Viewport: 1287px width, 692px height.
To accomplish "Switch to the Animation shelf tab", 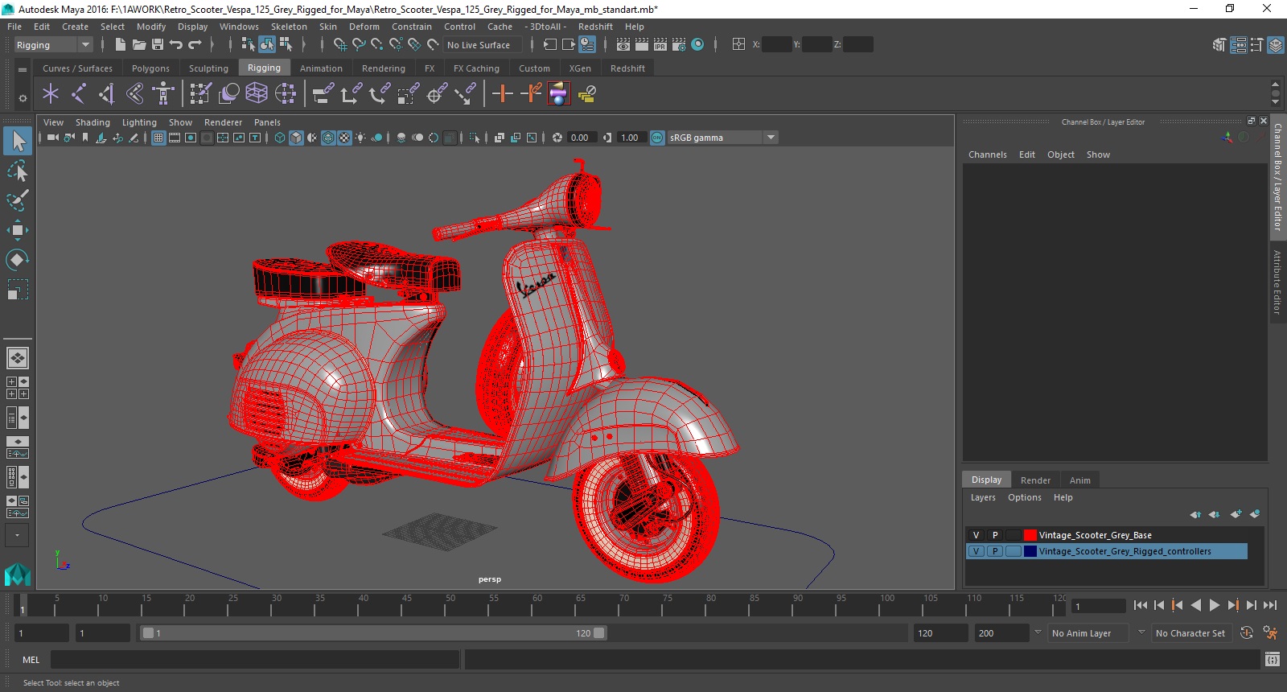I will point(321,68).
